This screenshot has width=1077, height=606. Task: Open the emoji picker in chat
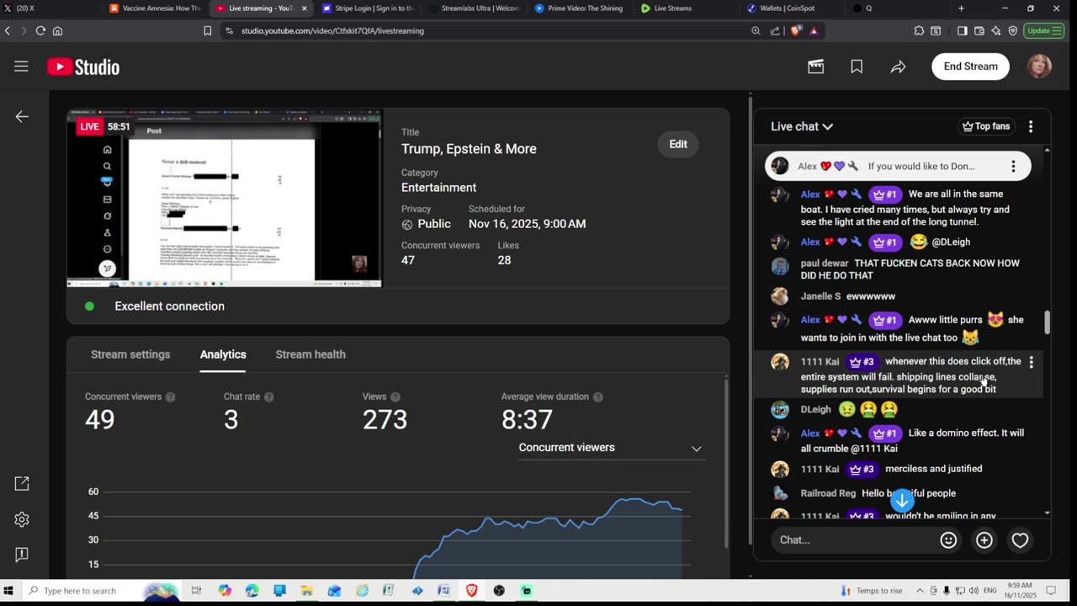pos(948,540)
